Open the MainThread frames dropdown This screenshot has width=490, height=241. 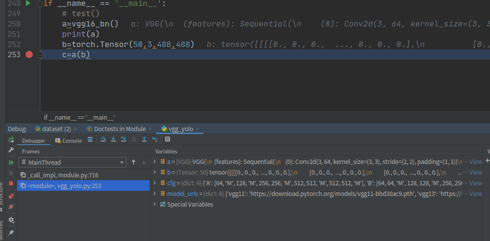[x=122, y=162]
